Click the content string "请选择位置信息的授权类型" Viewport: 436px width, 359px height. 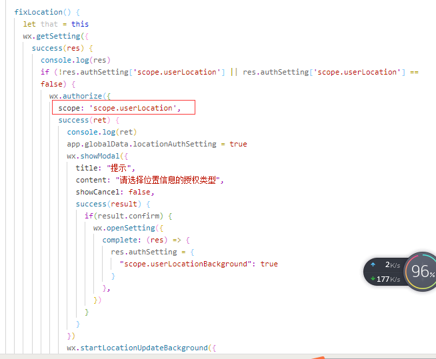tap(167, 180)
